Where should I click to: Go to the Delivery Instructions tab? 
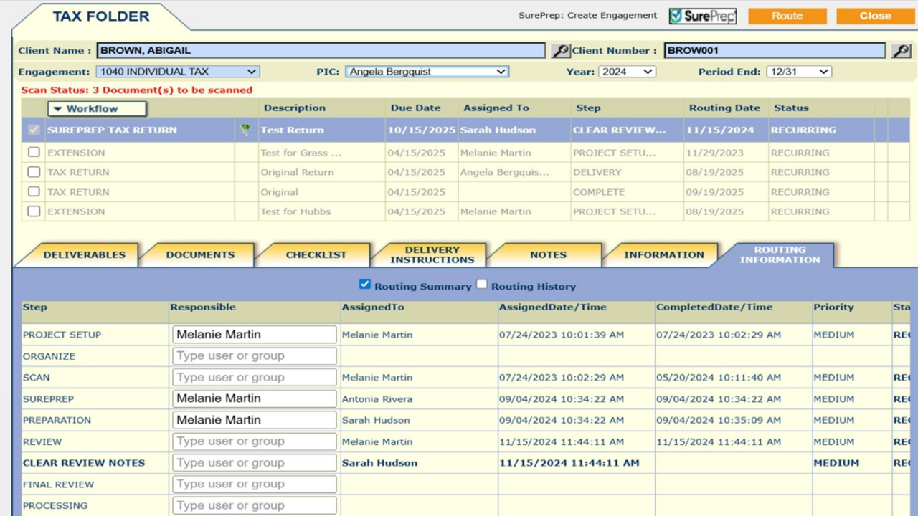point(432,254)
